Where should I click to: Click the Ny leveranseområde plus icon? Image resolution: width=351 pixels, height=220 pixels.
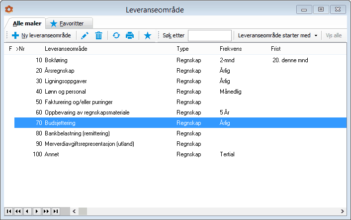pos(15,35)
